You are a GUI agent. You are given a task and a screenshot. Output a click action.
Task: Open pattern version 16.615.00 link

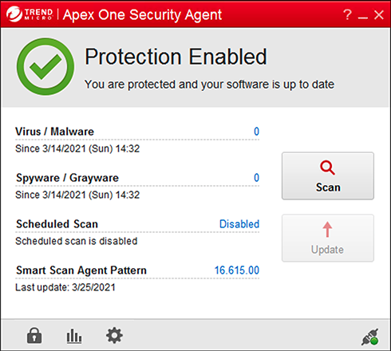coord(237,270)
